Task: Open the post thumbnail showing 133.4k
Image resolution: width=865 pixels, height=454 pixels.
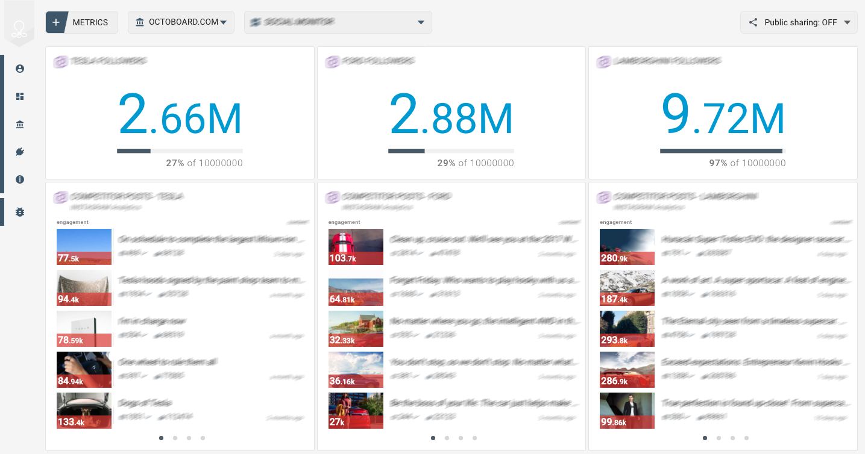Action: 84,411
